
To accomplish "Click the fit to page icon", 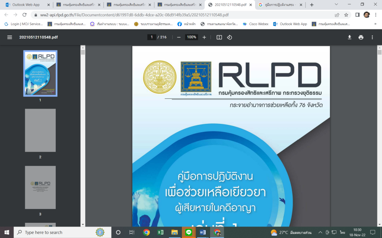I will (219, 37).
